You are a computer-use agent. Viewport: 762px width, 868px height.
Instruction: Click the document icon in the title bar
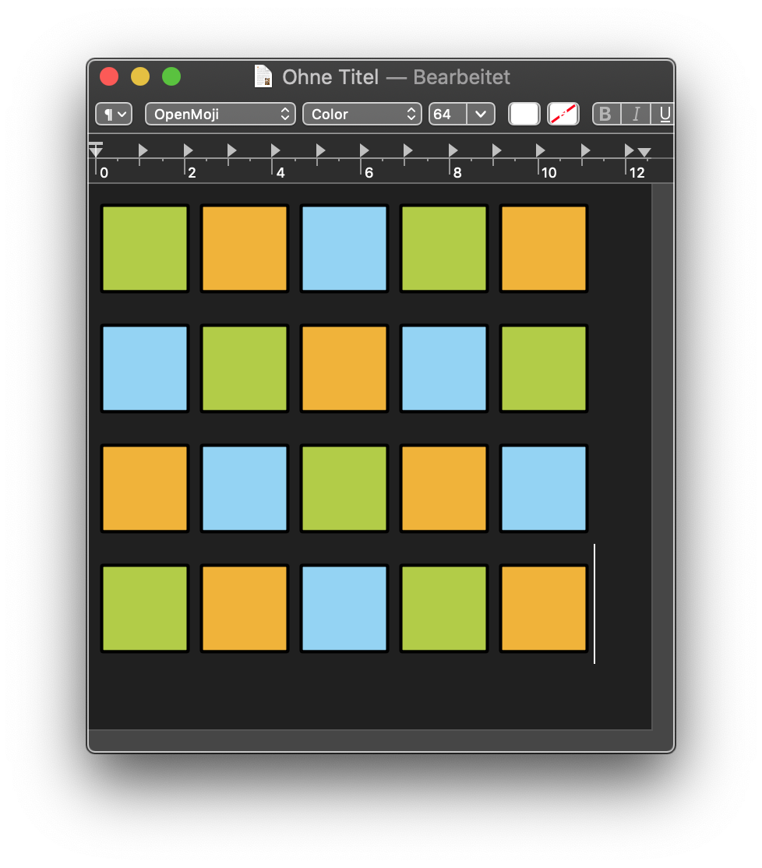click(x=263, y=76)
